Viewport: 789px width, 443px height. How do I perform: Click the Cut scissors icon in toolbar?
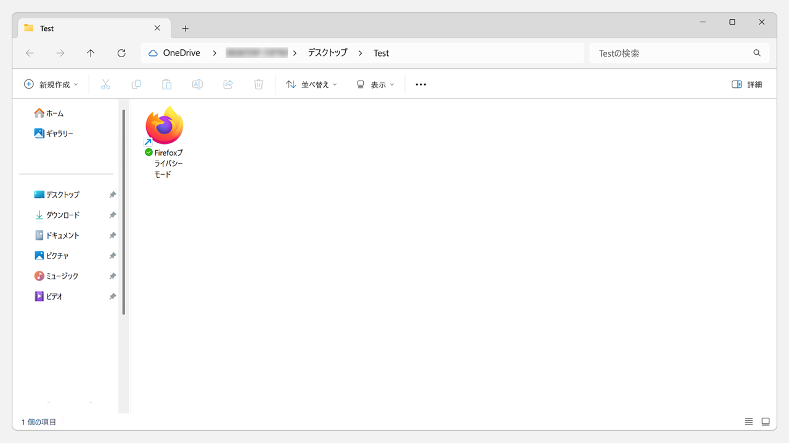pos(105,84)
